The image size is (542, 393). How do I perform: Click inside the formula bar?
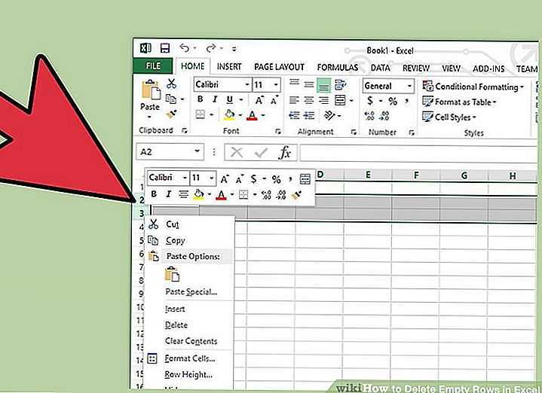tap(418, 153)
